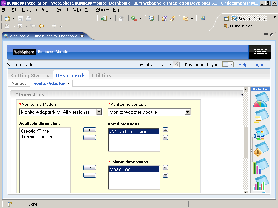Click the scroll up arrow of Dimensions panel
This screenshot has width=278, height=208.
click(245, 89)
